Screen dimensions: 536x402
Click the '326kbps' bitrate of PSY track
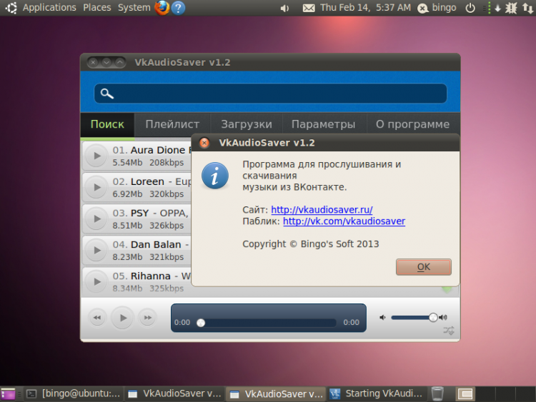click(167, 226)
